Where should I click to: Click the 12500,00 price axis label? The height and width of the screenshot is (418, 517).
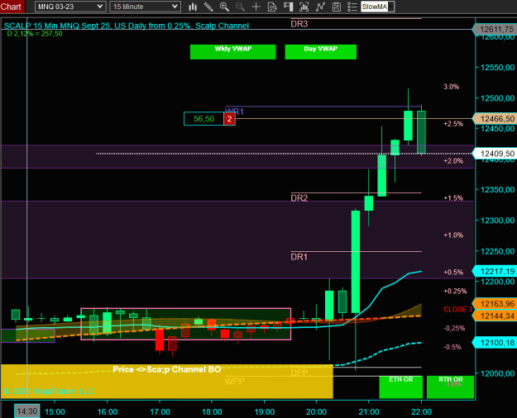(x=497, y=97)
